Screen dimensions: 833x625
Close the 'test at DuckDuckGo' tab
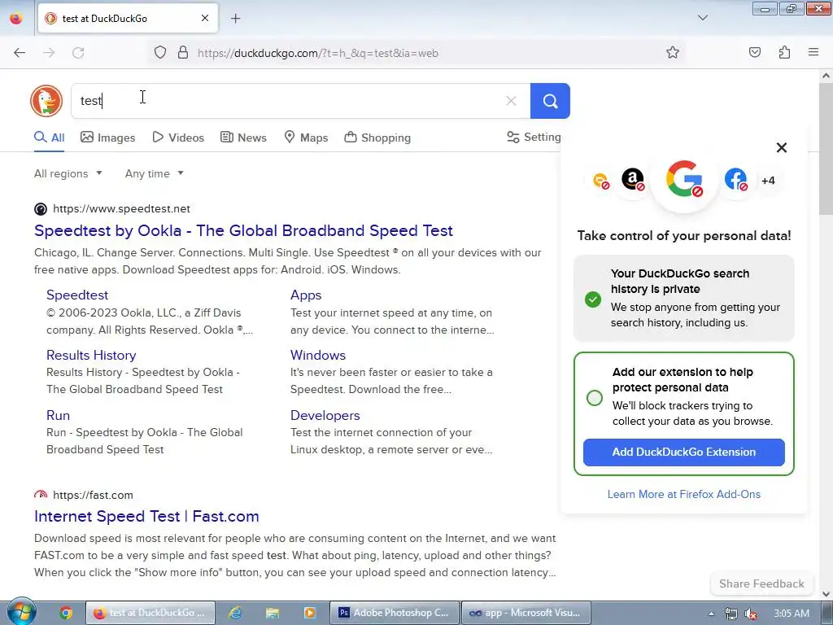204,18
